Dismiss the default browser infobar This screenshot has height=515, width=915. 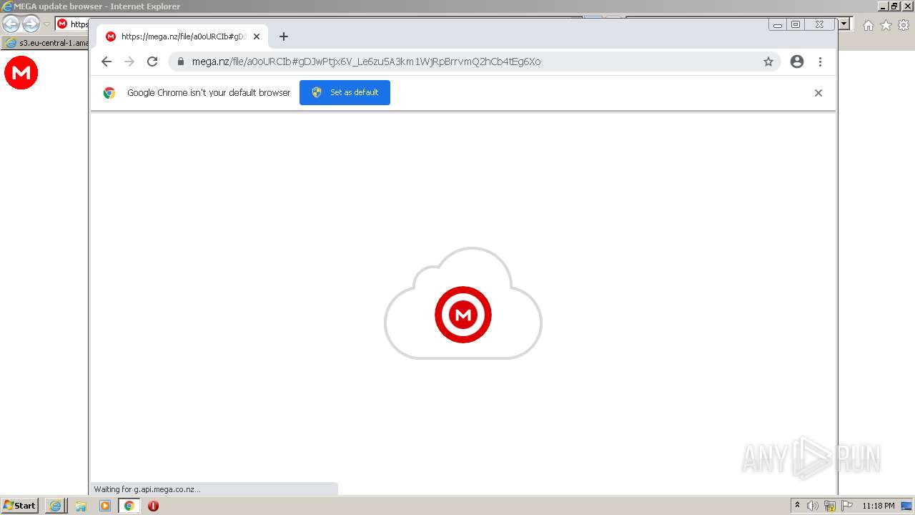coord(818,93)
